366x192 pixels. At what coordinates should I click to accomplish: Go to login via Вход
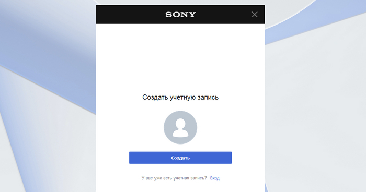214,178
